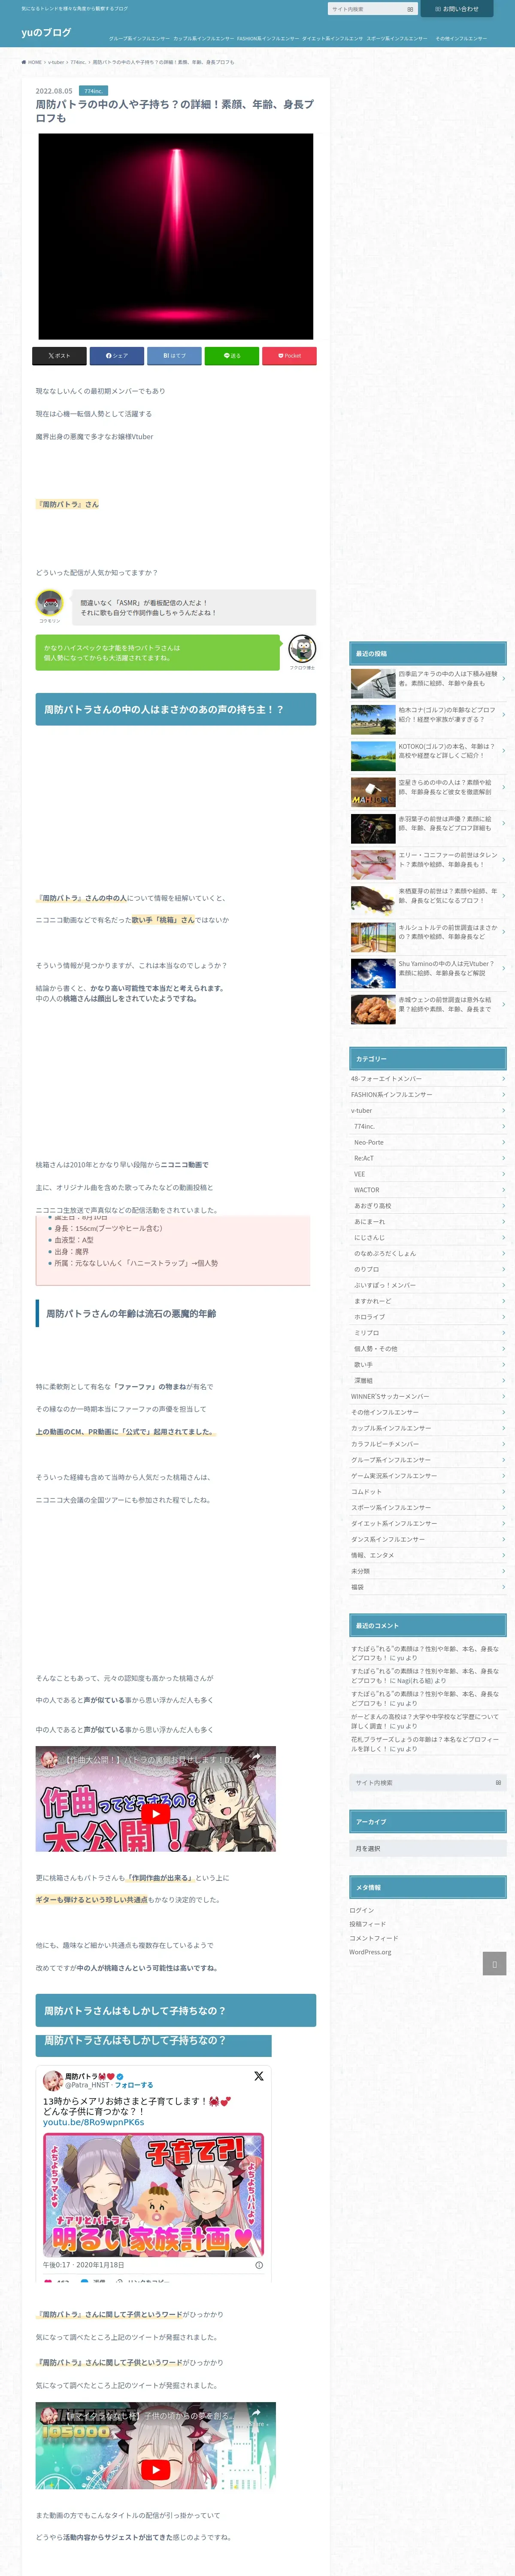Bookmark post via B! はてブ button
The image size is (515, 2576).
point(174,356)
